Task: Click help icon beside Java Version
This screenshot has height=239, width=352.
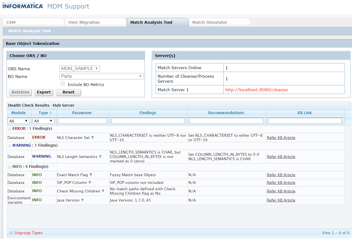Action: click(82, 200)
